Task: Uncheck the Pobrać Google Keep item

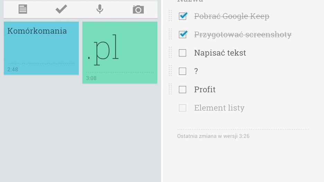Action: (183, 16)
